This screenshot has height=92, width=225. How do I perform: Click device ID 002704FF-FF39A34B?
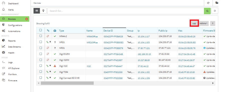click(x=113, y=54)
